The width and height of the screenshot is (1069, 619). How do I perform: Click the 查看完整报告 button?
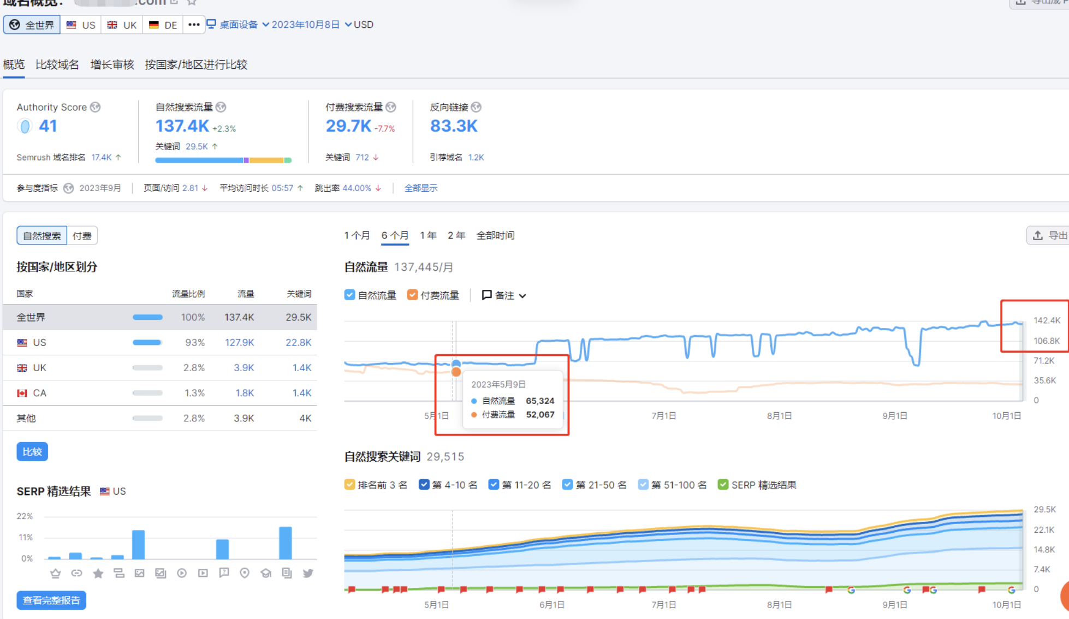(51, 600)
